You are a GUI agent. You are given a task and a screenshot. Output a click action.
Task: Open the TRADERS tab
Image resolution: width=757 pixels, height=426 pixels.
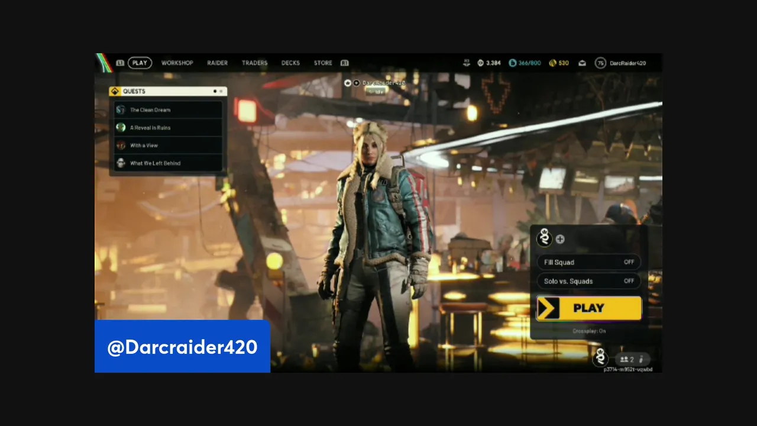[x=254, y=63]
